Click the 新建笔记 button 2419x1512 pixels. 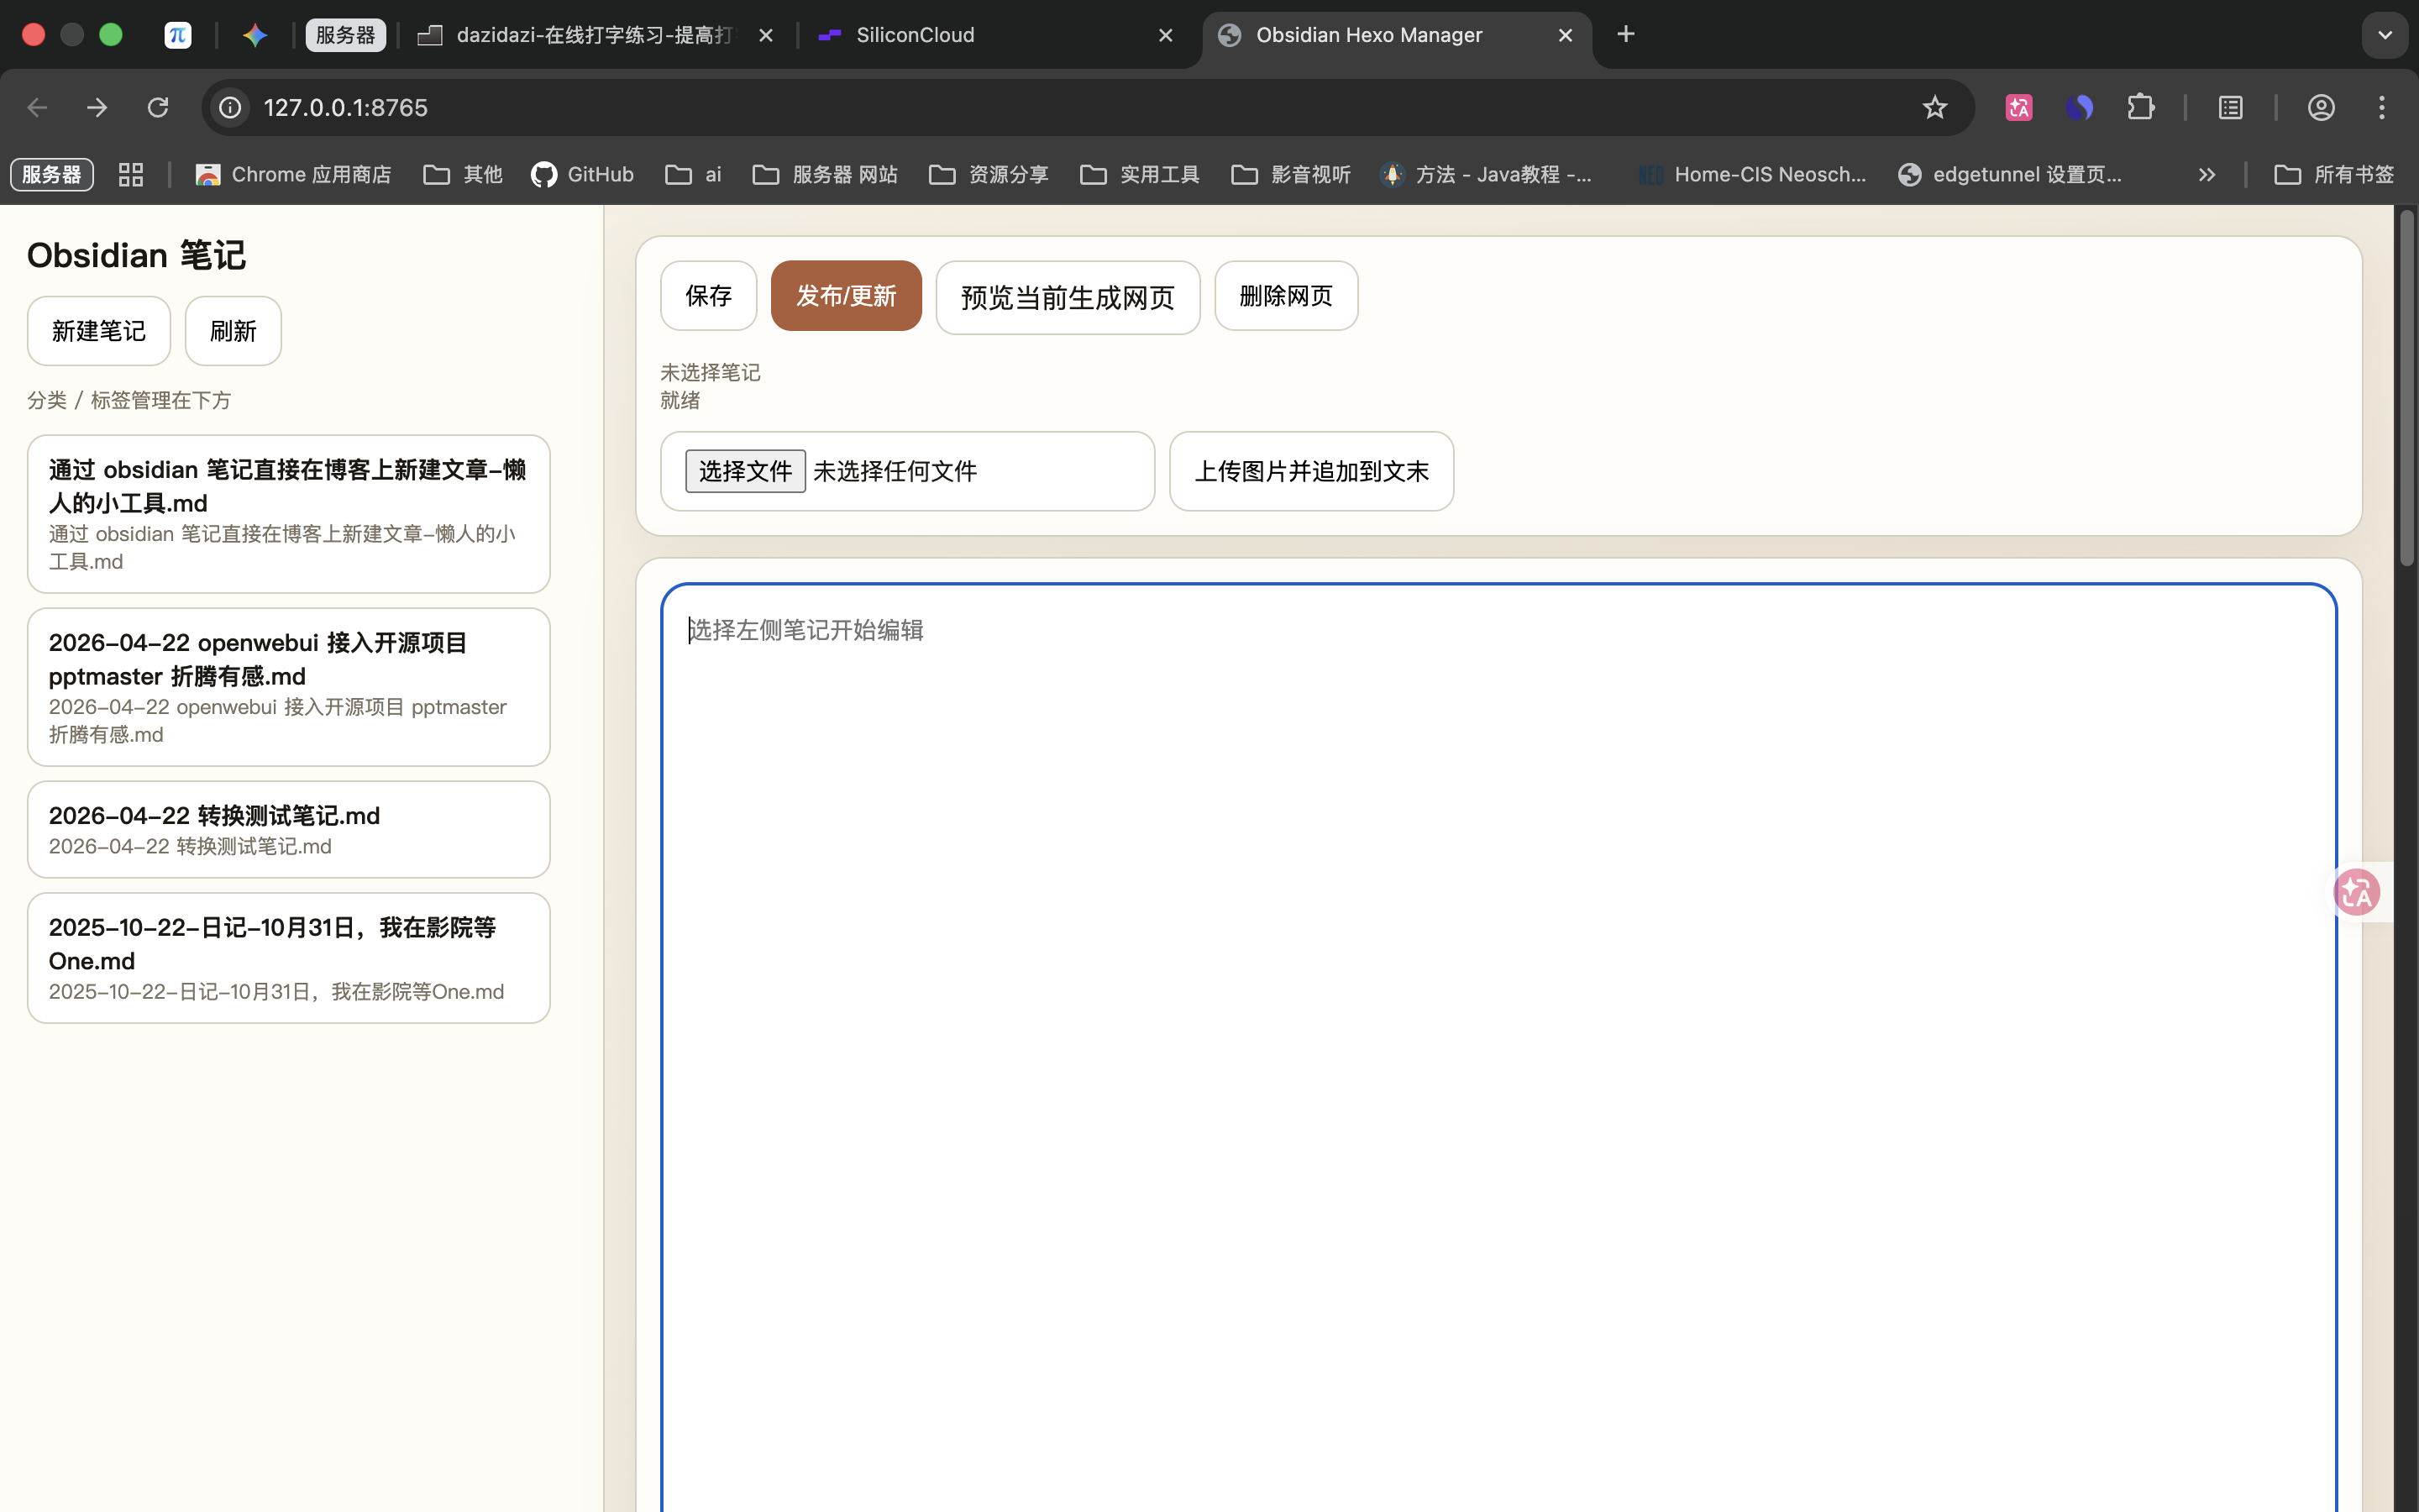point(99,331)
